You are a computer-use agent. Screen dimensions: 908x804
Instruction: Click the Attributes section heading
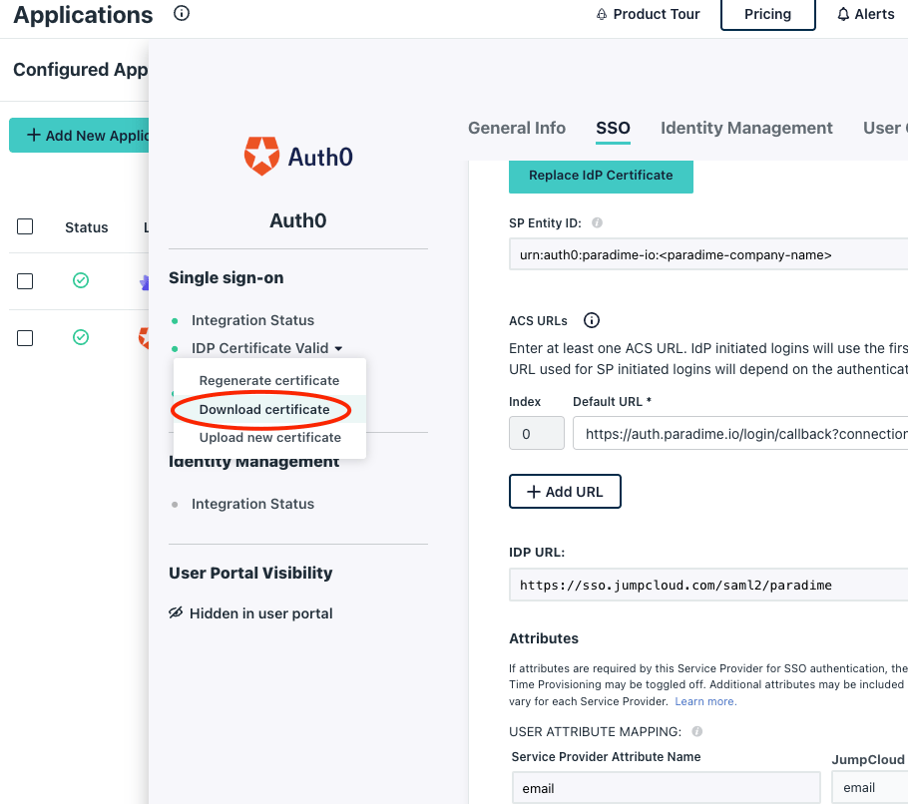pyautogui.click(x=544, y=638)
